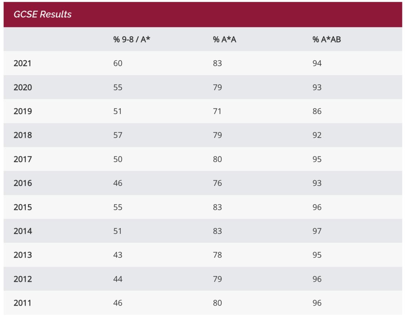
Task: Click the 2015 row label
Action: pyautogui.click(x=22, y=207)
